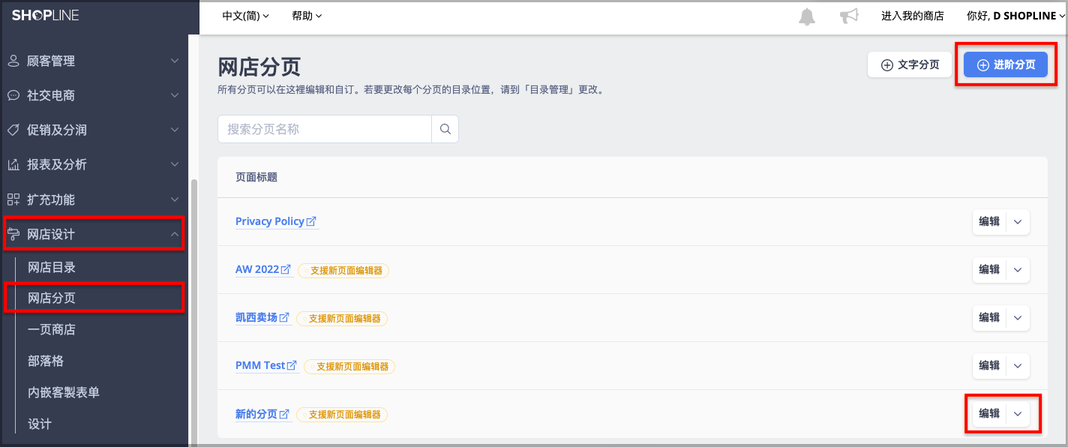This screenshot has height=447, width=1068.
Task: Click the 报表及分析 chart icon
Action: [x=13, y=164]
